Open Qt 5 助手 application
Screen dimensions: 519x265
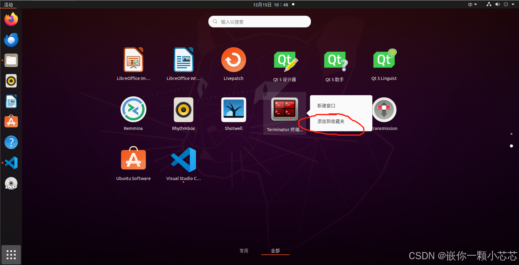coord(335,65)
